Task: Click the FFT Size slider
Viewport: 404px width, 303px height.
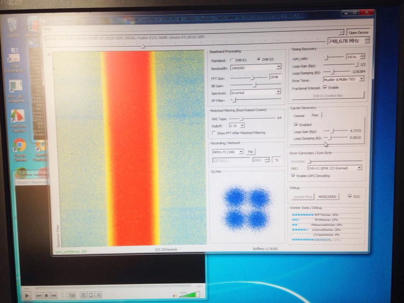Action: 248,77
